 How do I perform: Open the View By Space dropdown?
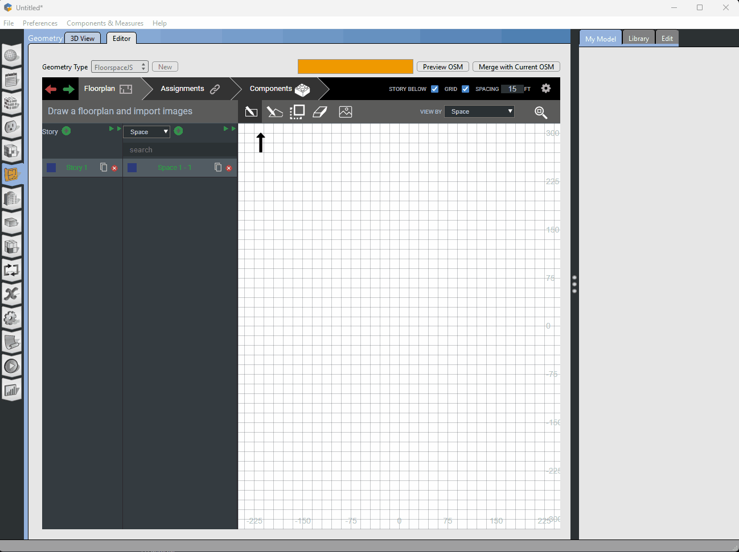(x=479, y=111)
